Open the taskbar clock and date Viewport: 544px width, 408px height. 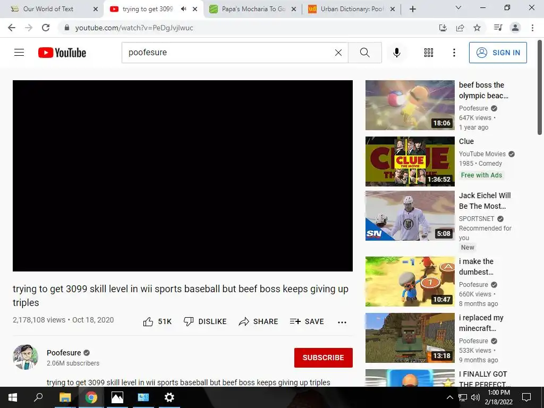click(x=498, y=397)
